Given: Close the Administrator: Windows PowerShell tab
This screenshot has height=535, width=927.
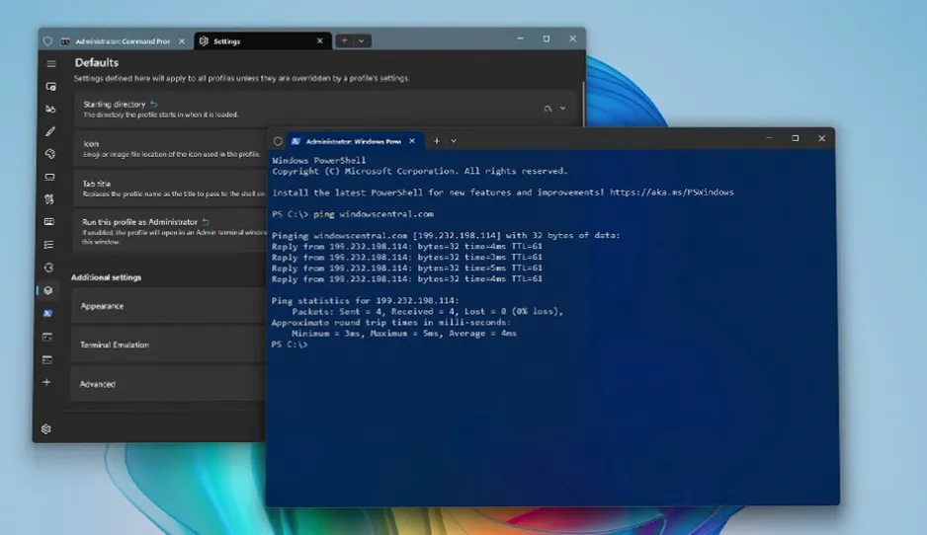Looking at the screenshot, I should (412, 141).
